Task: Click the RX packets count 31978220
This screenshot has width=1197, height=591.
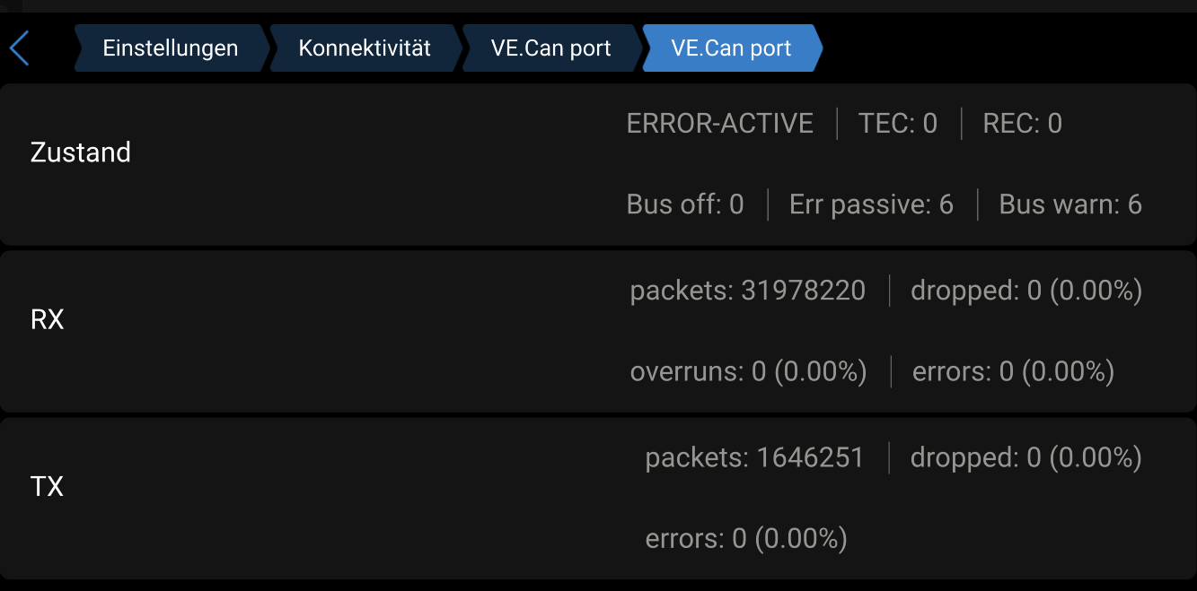Action: click(x=748, y=291)
